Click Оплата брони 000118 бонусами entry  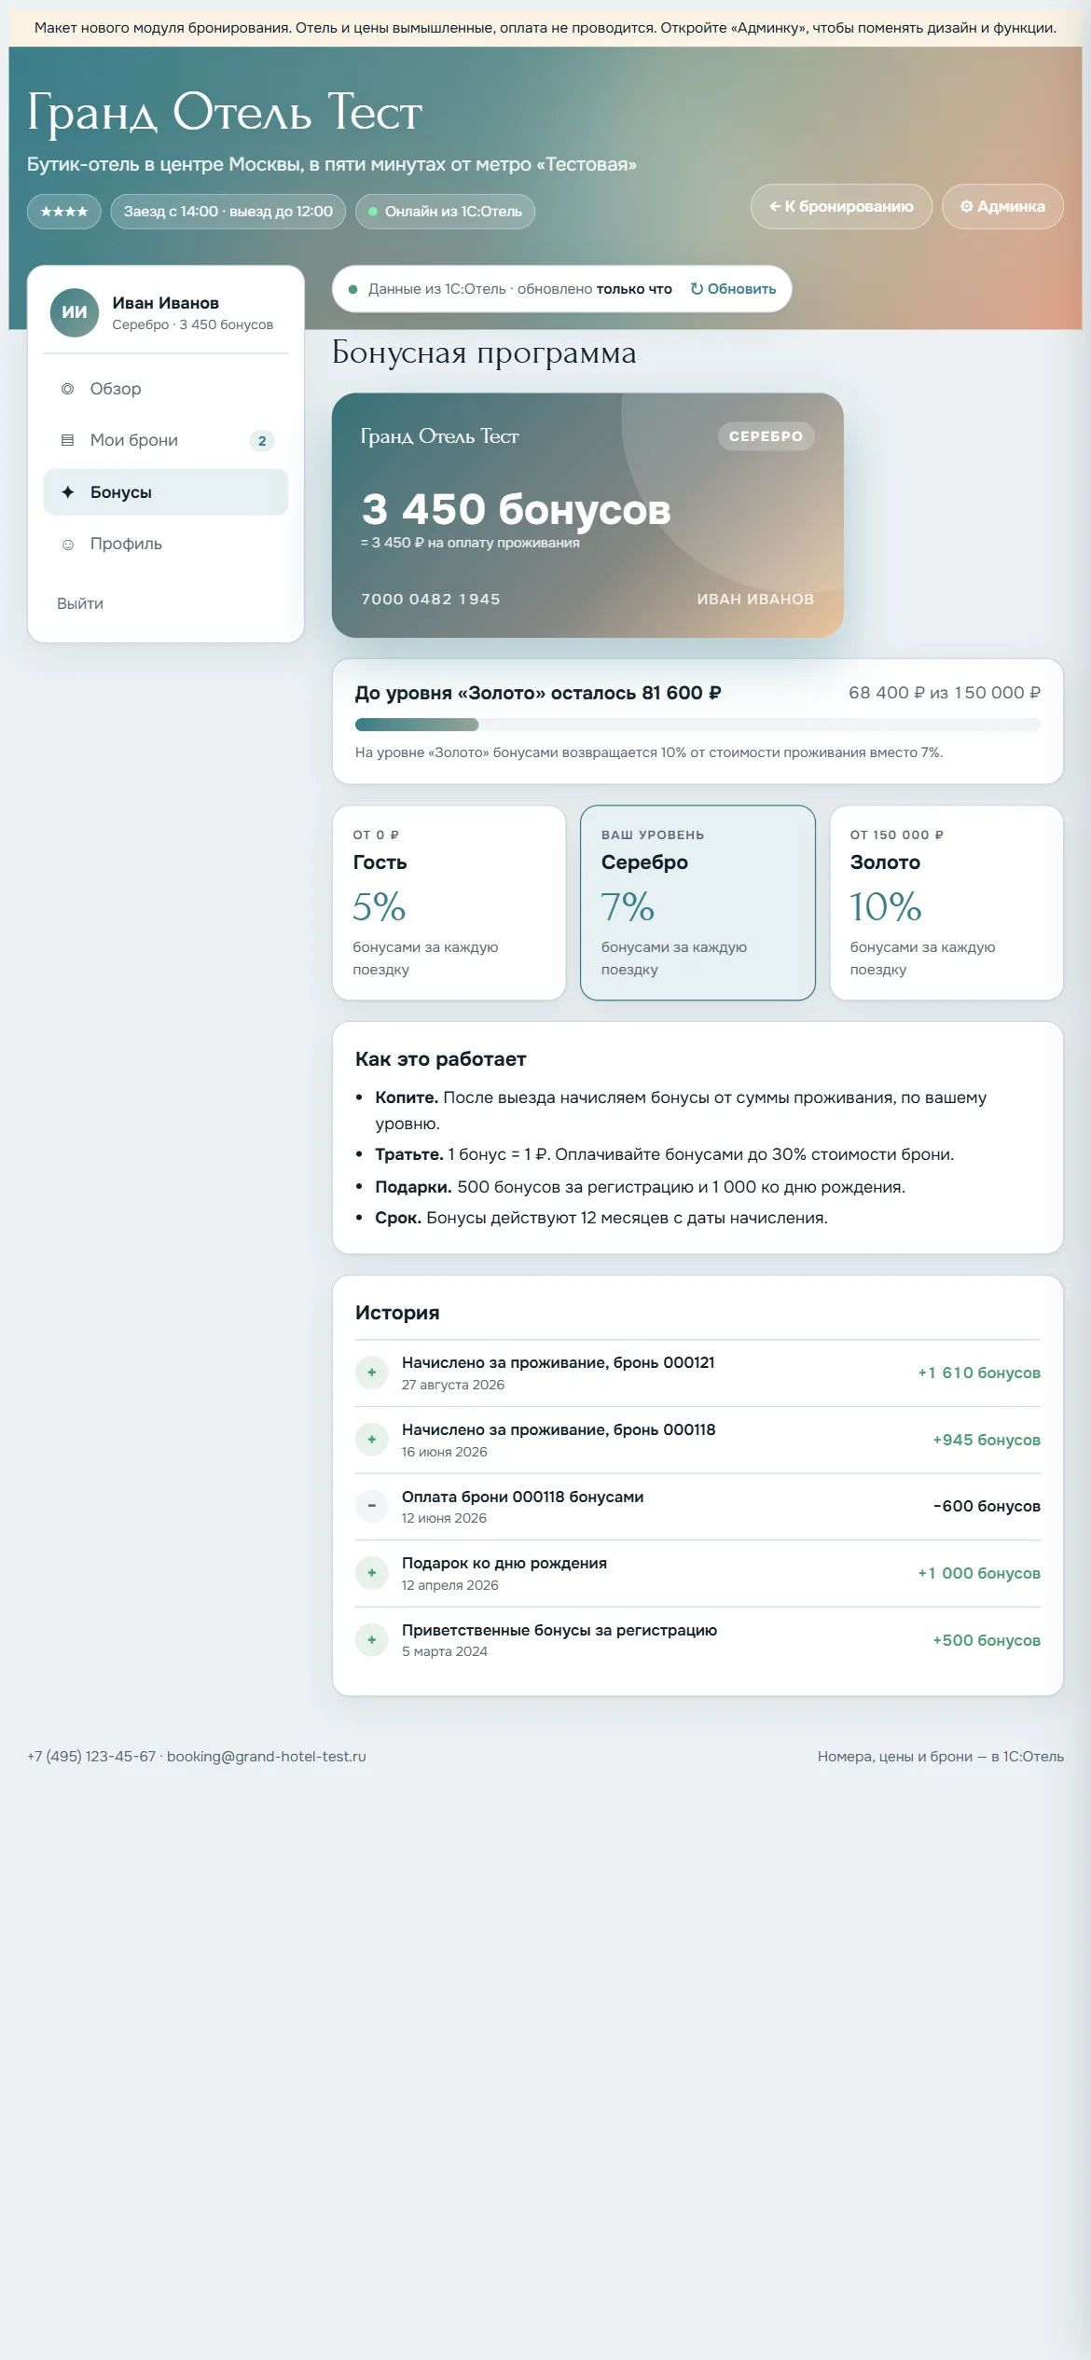tap(522, 1497)
